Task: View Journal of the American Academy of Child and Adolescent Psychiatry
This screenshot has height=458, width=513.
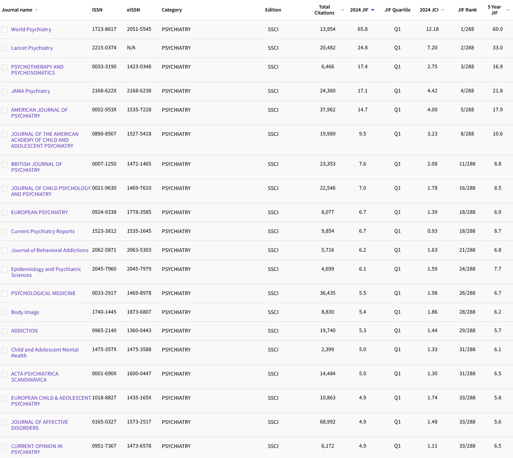Action: (45, 140)
